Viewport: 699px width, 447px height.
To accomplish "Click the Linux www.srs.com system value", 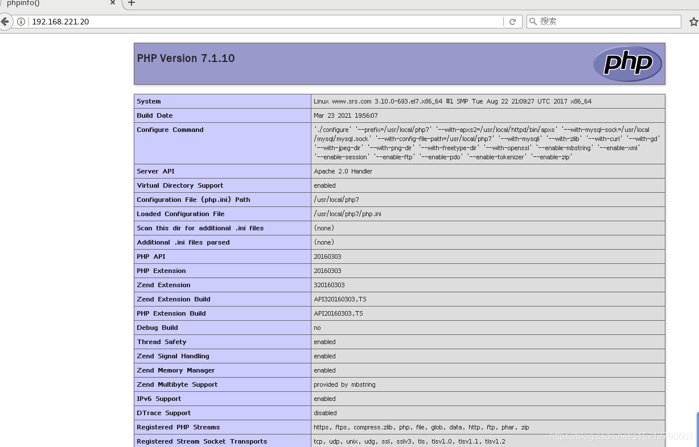I will tap(453, 101).
